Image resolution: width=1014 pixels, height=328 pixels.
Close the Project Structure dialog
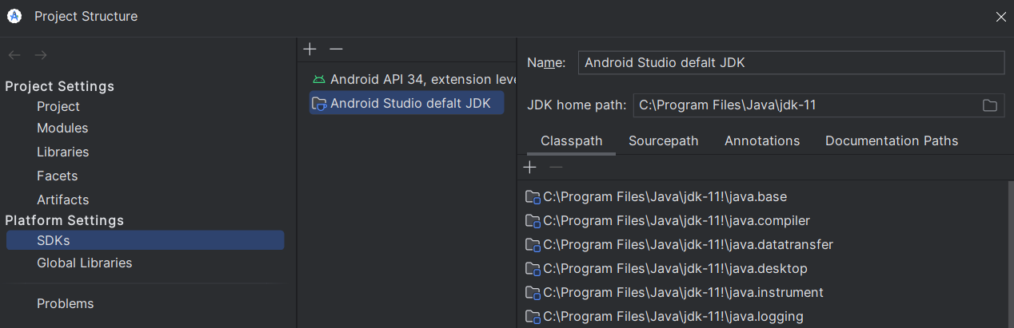(1000, 17)
